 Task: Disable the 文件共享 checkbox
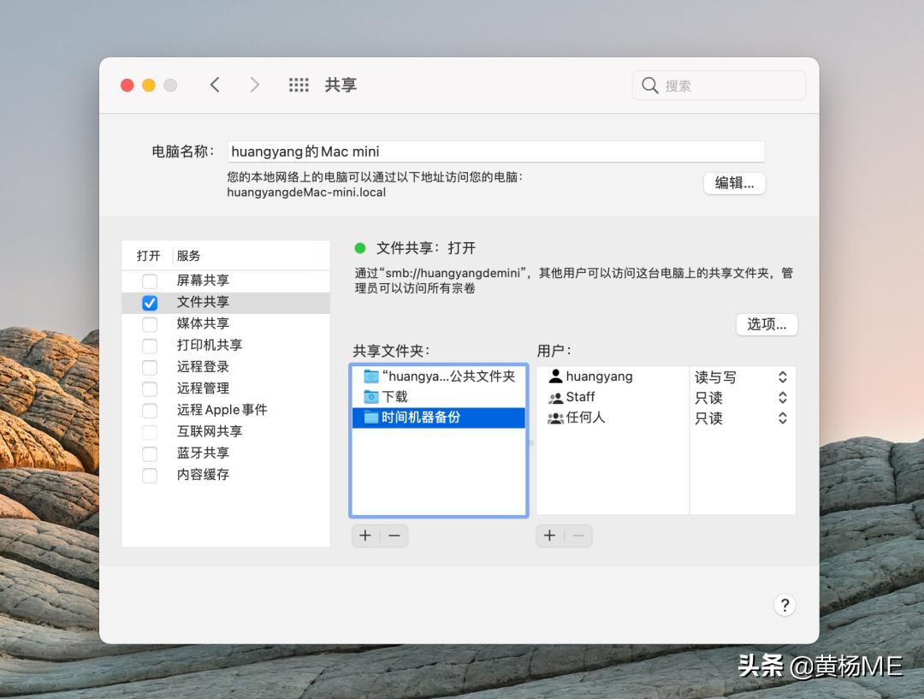[x=149, y=302]
